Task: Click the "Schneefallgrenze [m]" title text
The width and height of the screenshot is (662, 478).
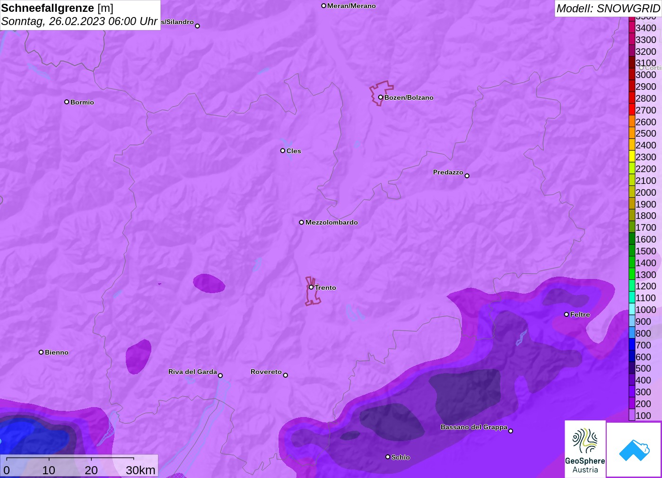Action: (57, 8)
